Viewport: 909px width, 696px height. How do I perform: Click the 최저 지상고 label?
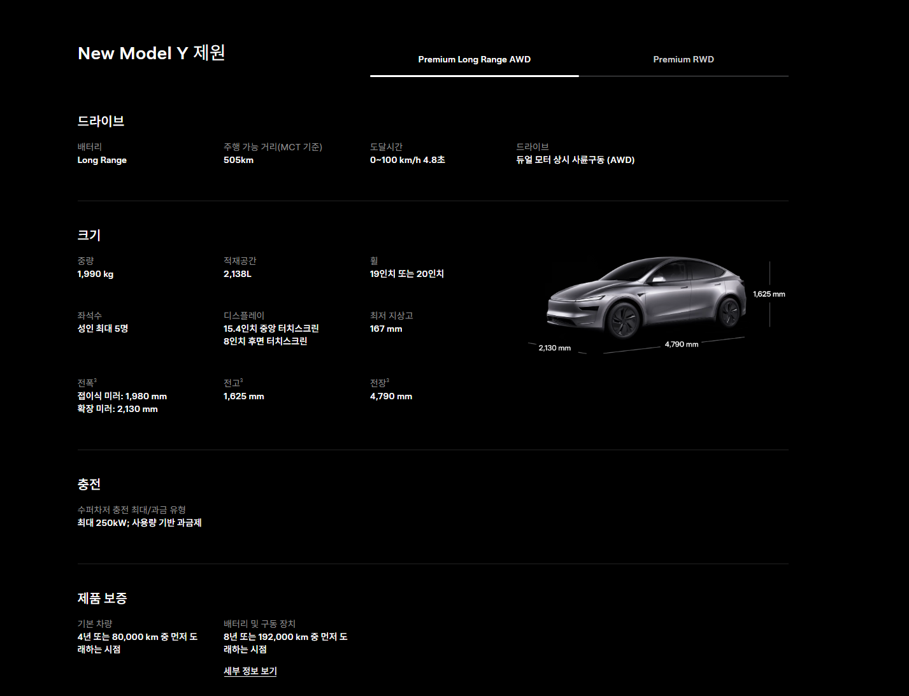[392, 316]
